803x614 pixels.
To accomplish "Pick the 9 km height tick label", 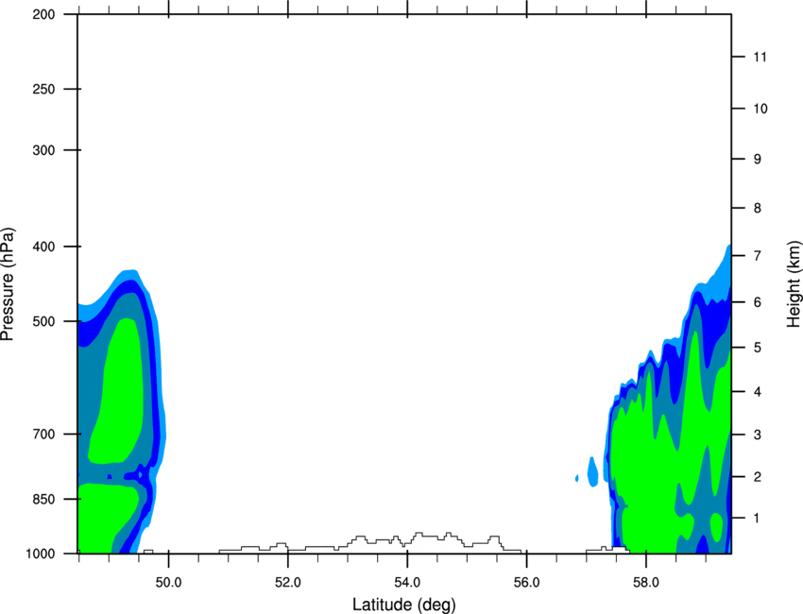I will pos(758,160).
